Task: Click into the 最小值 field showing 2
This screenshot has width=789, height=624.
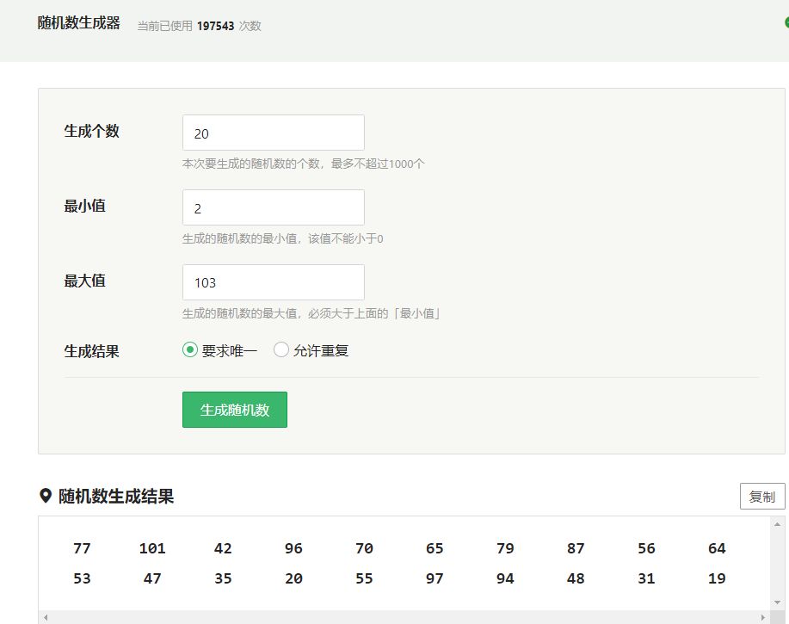Action: pos(273,208)
